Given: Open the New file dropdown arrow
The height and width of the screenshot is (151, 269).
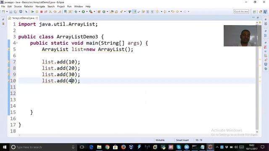Looking at the screenshot, I should (7, 12).
